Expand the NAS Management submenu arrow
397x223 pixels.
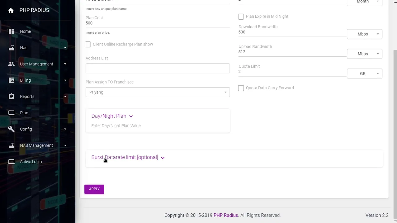[x=65, y=145]
